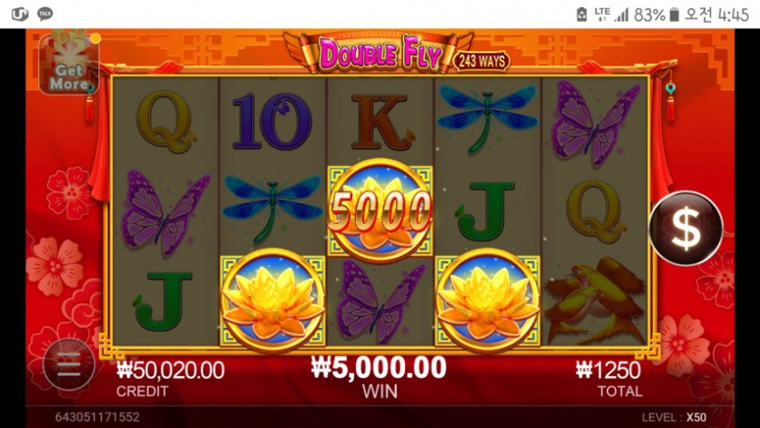
Task: Open the hamburger menu button
Action: [69, 364]
